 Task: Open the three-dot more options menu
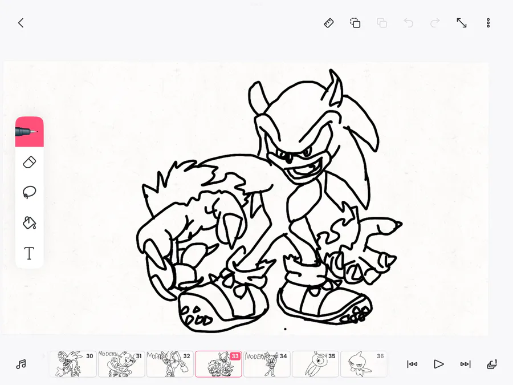click(x=488, y=23)
